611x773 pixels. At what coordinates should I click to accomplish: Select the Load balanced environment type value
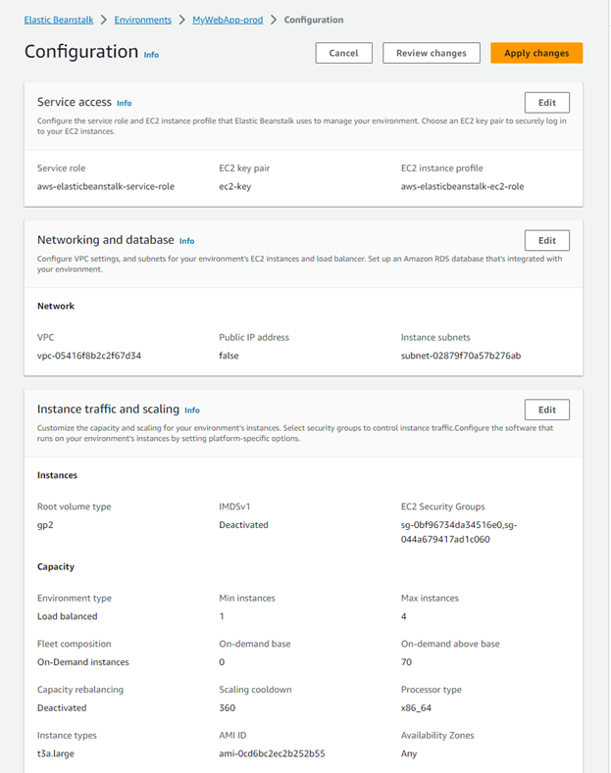(67, 616)
